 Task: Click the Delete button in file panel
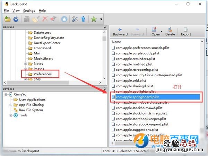[170, 32]
